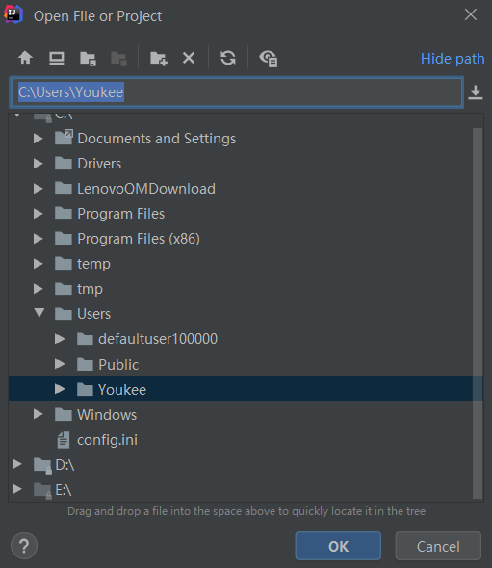The height and width of the screenshot is (568, 492).
Task: Confirm with the OK button
Action: coord(338,546)
